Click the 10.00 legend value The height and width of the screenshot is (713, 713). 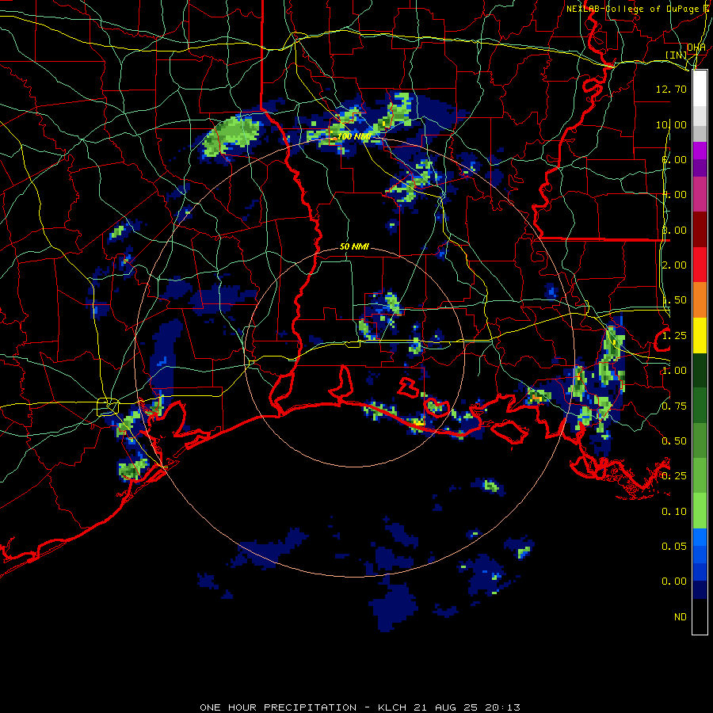pos(671,124)
